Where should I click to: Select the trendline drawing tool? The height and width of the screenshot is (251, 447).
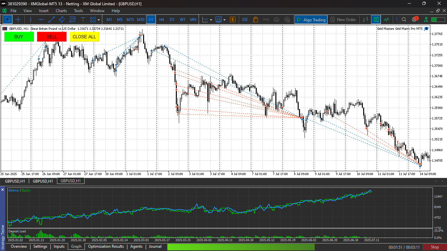pyautogui.click(x=51, y=20)
